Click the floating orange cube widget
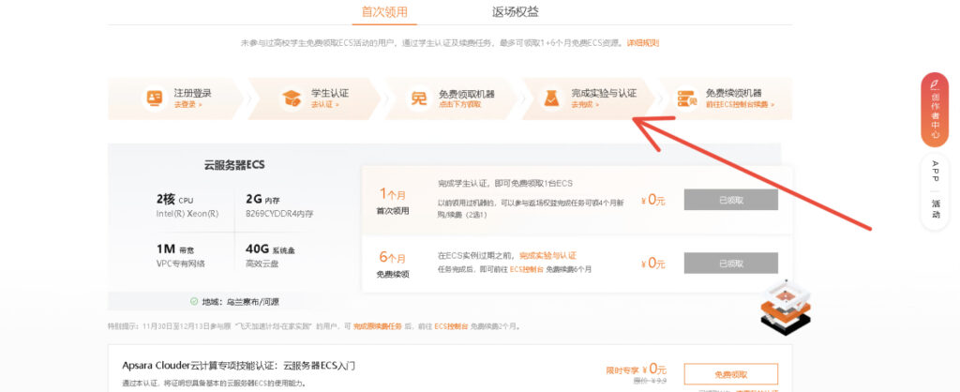Viewport: 960px width, 392px height. click(786, 307)
